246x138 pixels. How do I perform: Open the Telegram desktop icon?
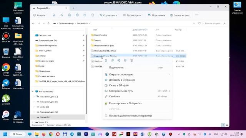(6, 84)
